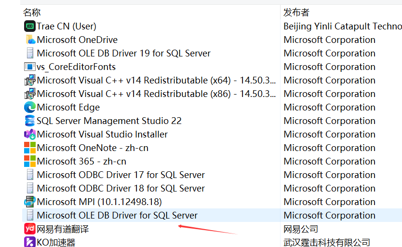Click Microsoft Corporation publisher in vs_CoreEditorFonts row
Screen dimensions: 402x247
(x=329, y=67)
